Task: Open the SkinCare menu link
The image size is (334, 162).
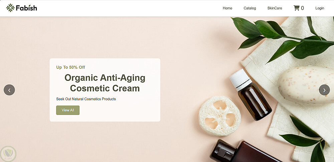Action: pyautogui.click(x=275, y=8)
